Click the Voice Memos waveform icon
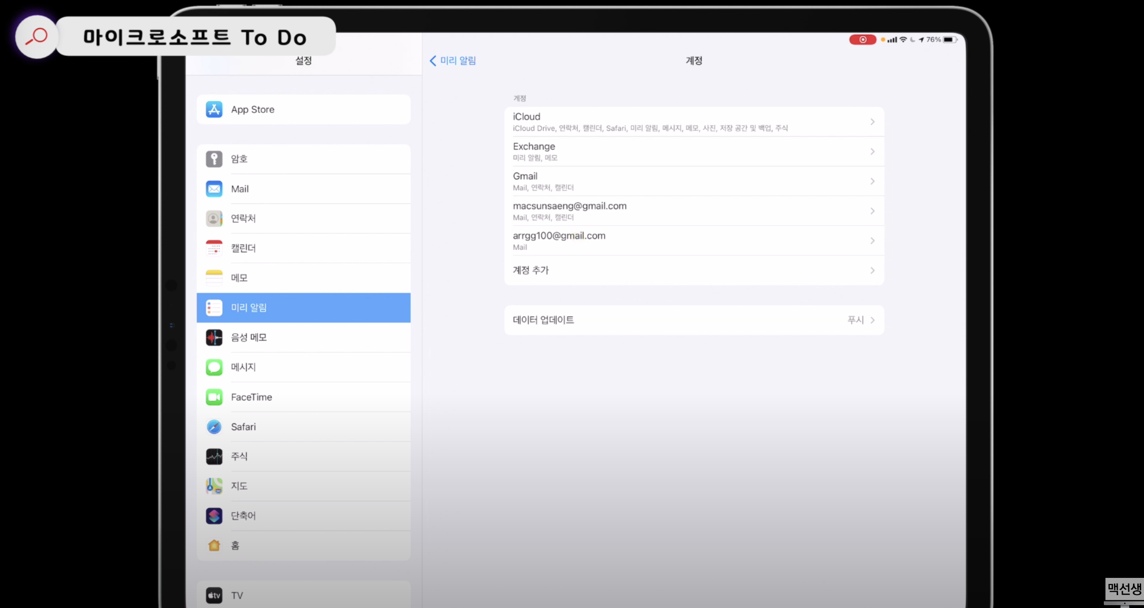1144x608 pixels. [214, 337]
